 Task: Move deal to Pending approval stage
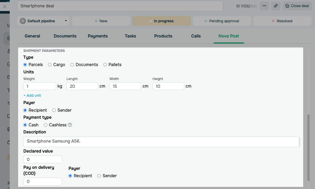pyautogui.click(x=222, y=21)
